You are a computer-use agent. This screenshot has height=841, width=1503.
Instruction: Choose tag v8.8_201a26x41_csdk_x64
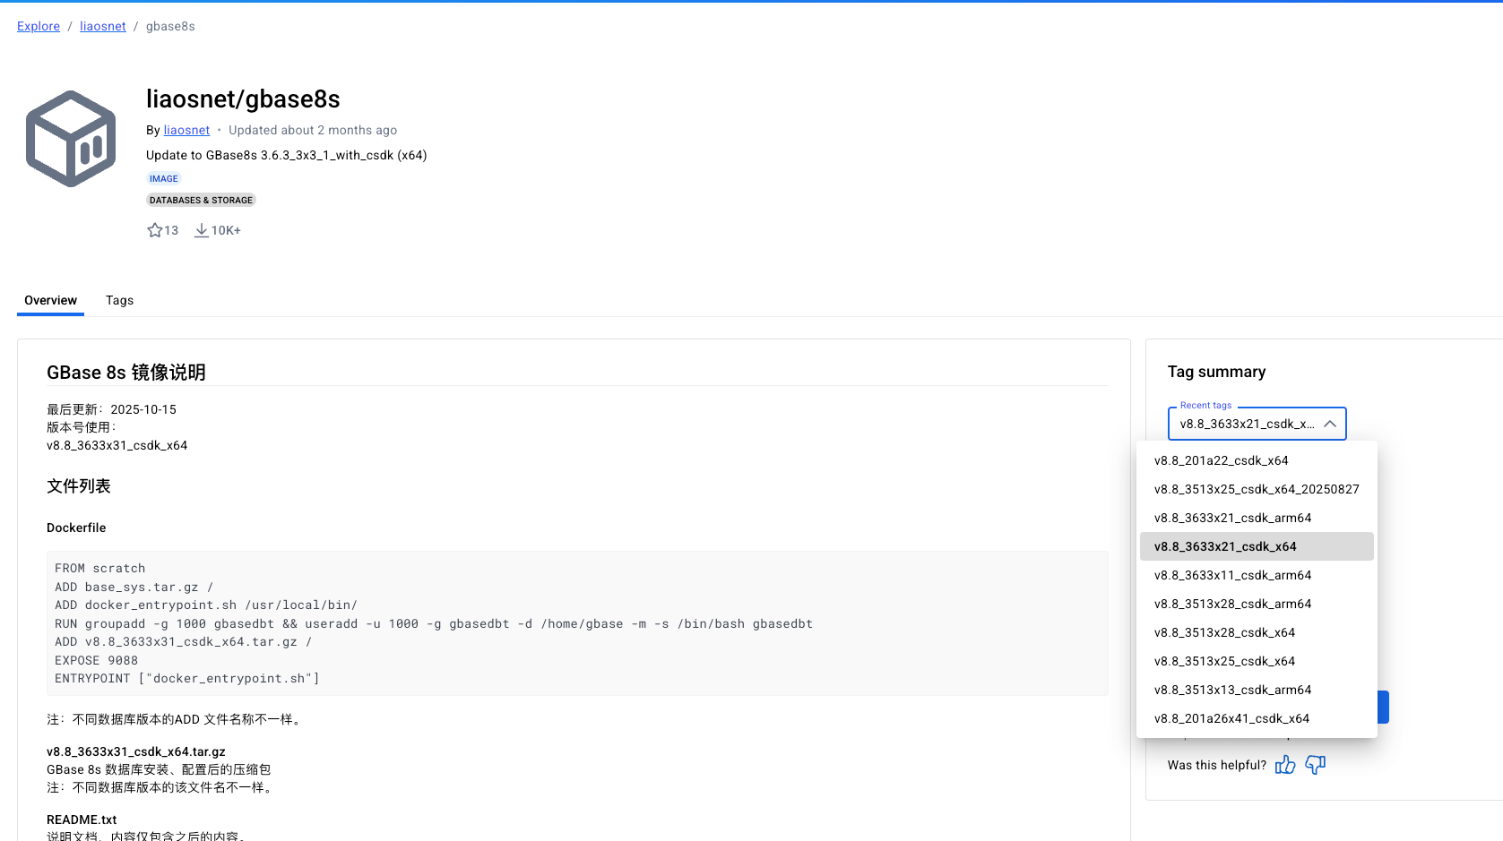pos(1257,718)
